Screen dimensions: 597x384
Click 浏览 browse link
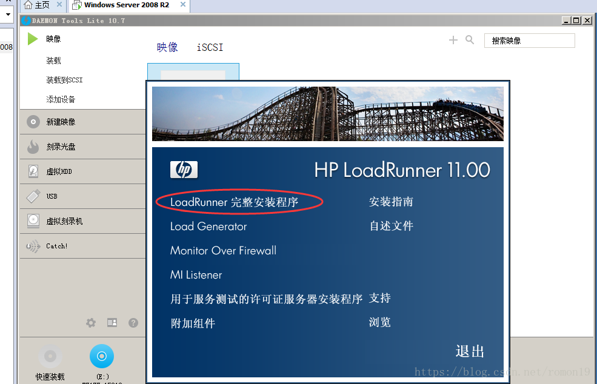click(x=380, y=322)
